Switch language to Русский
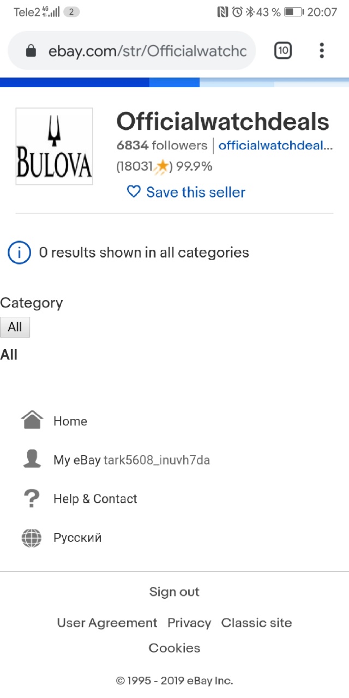Viewport: 349px width, 698px height. tap(77, 538)
